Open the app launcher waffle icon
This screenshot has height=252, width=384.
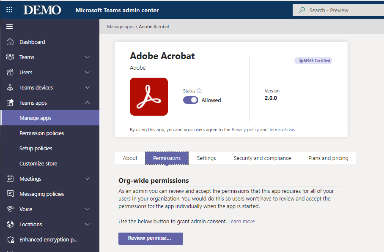tap(9, 10)
